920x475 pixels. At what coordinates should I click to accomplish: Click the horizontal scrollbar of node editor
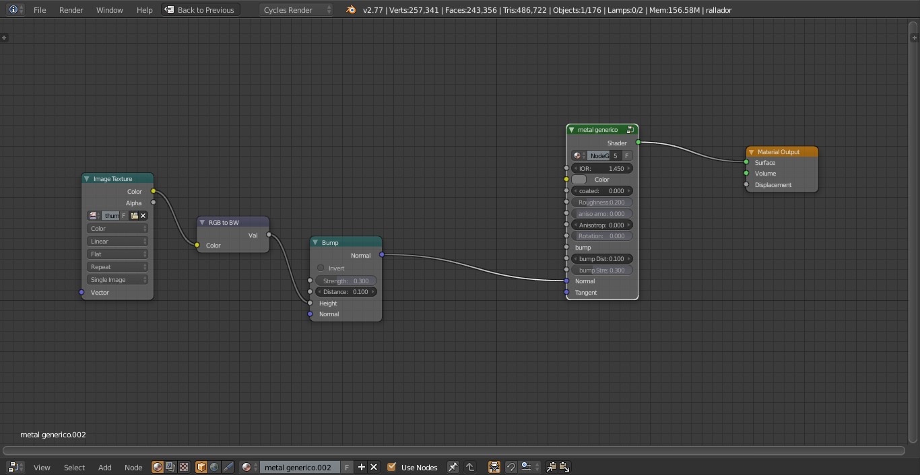point(454,451)
